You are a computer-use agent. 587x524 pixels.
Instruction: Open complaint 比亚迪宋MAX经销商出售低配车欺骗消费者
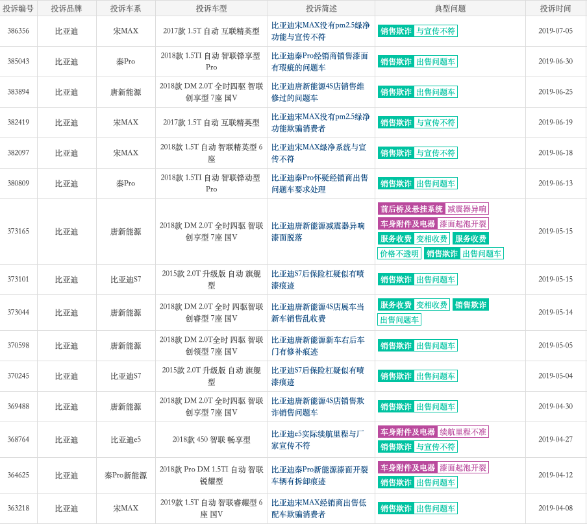319,508
